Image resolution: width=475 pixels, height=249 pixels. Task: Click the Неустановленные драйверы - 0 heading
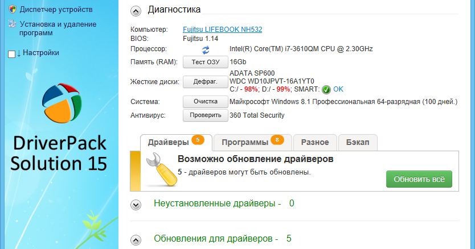point(224,204)
